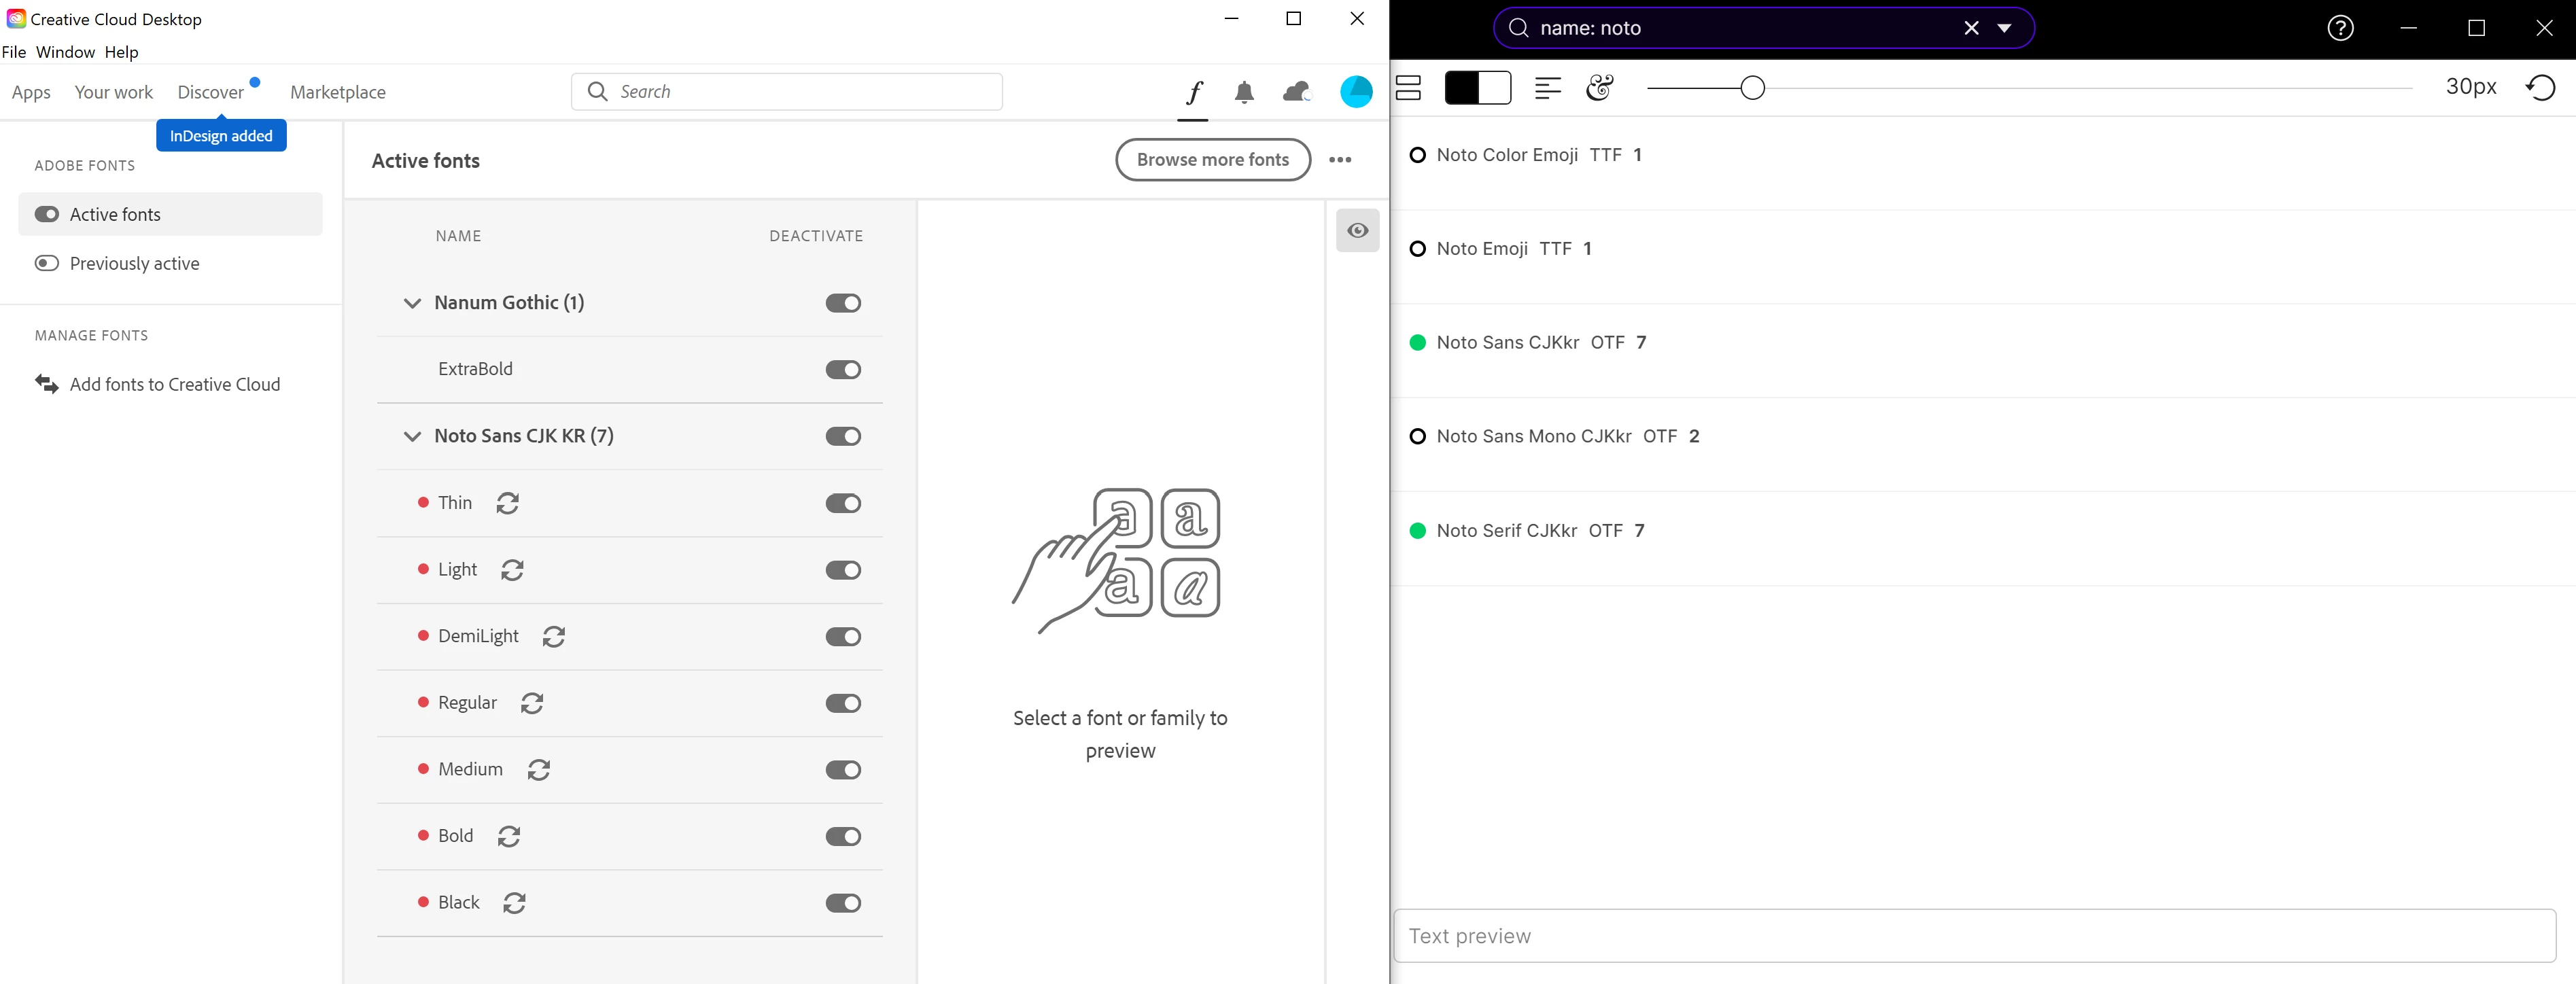Collapse the Noto Sans CJK KR group
Image resolution: width=2576 pixels, height=984 pixels.
coord(412,436)
